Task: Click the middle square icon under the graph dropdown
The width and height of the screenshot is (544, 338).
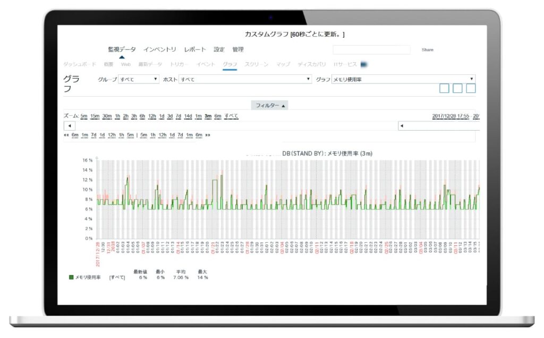Action: [457, 88]
